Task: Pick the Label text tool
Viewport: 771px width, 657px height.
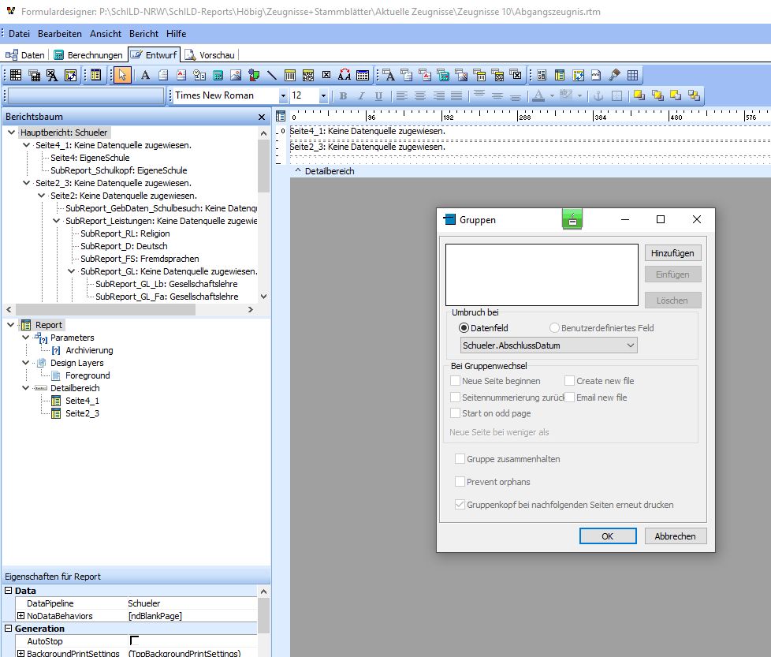Action: tap(145, 75)
